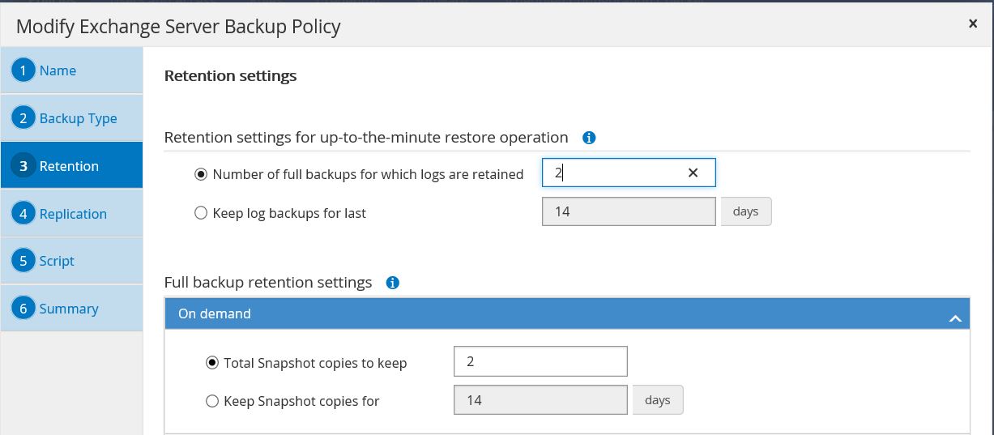Choose 'Keep Snapshot copies for' radio
Screen dimensions: 994x435
(212, 401)
